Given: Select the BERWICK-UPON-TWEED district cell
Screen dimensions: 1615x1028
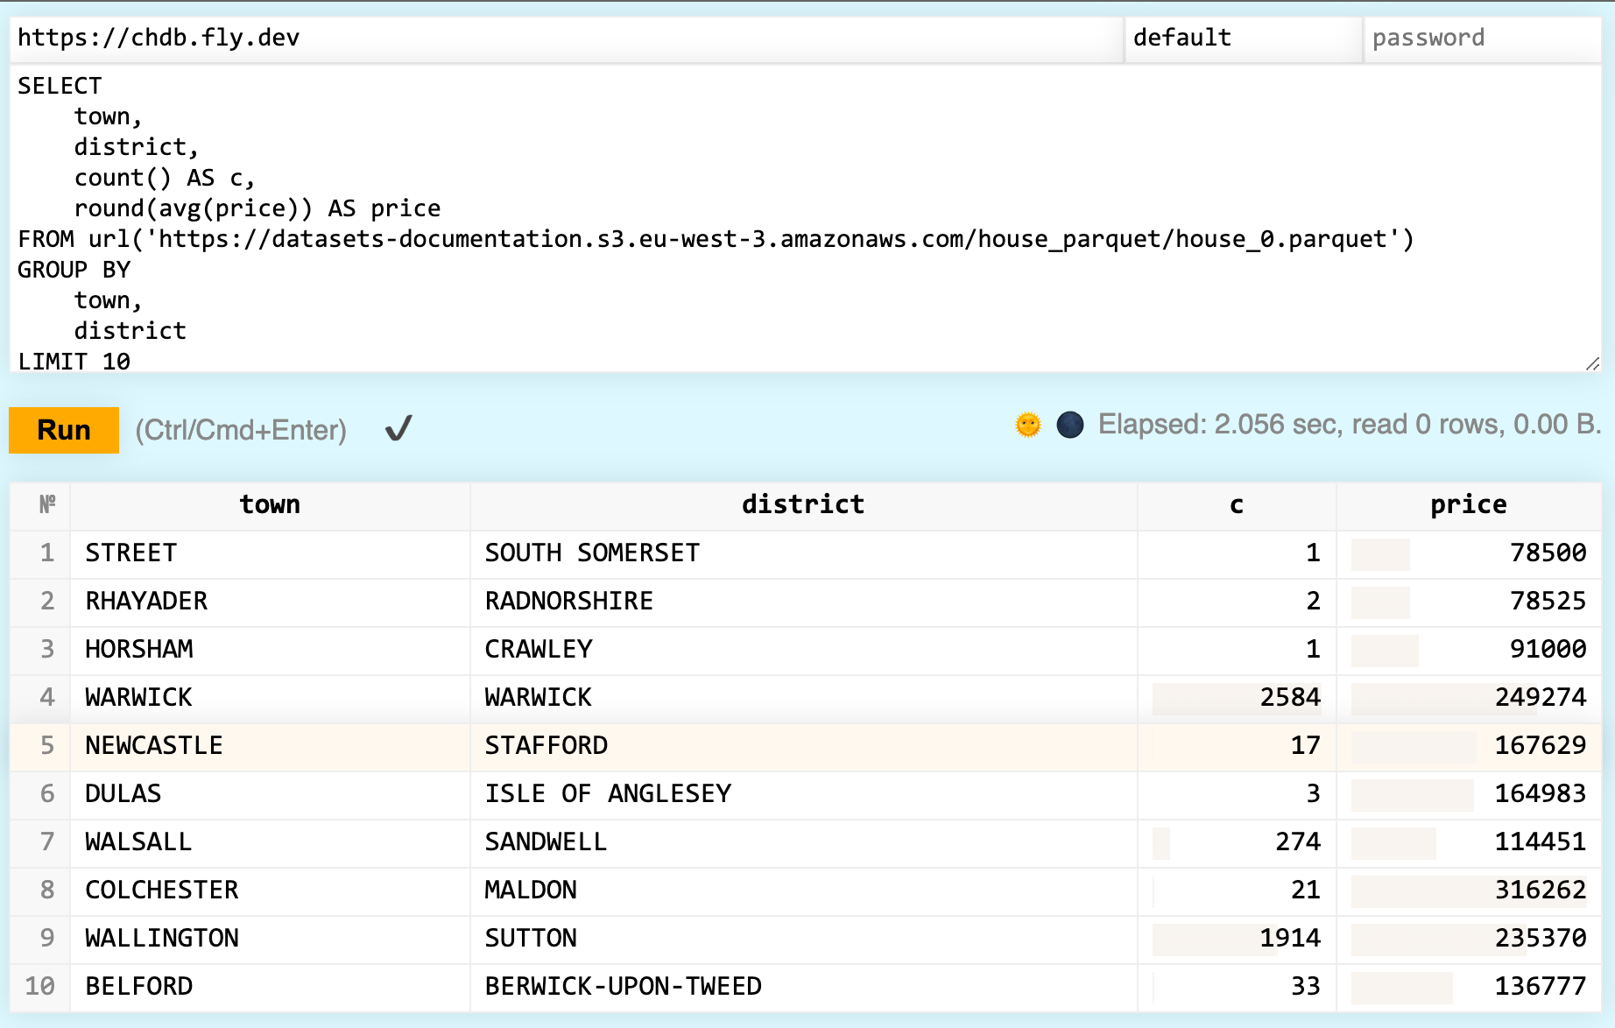Looking at the screenshot, I should point(623,986).
